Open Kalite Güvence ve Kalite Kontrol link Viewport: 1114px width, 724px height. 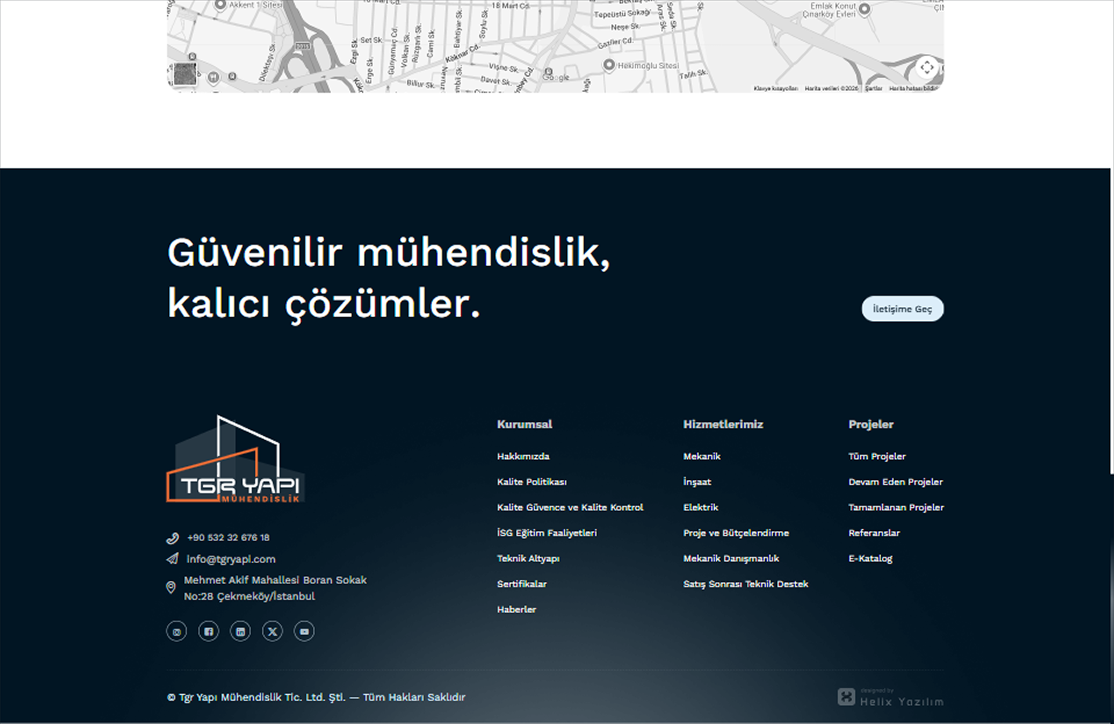tap(570, 507)
